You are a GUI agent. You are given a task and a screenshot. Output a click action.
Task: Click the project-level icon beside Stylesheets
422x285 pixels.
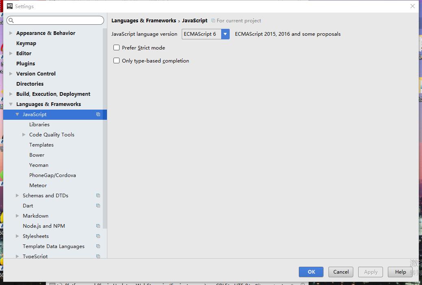click(x=98, y=236)
